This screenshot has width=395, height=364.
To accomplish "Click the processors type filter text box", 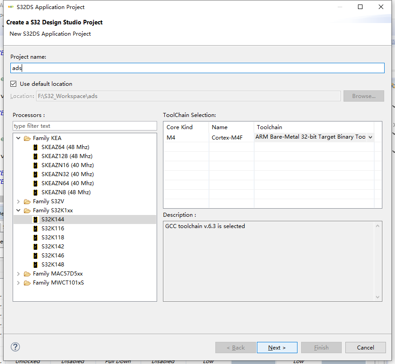I will (x=85, y=126).
